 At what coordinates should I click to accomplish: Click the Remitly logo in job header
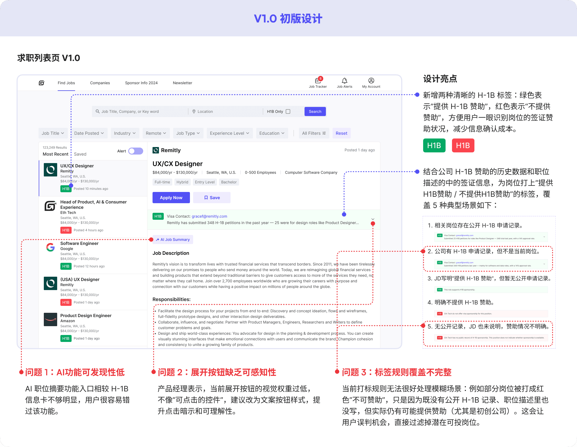[156, 150]
